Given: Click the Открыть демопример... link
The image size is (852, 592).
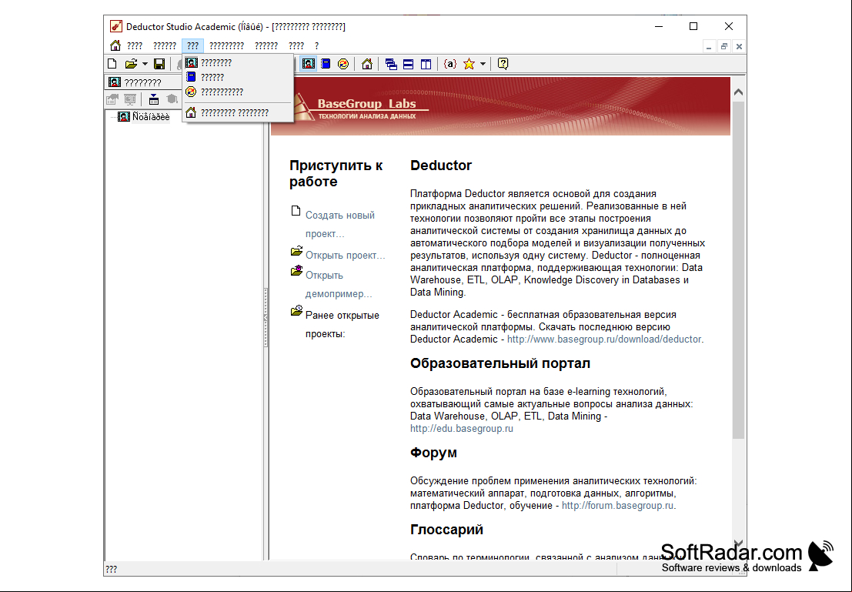Looking at the screenshot, I should [x=339, y=284].
